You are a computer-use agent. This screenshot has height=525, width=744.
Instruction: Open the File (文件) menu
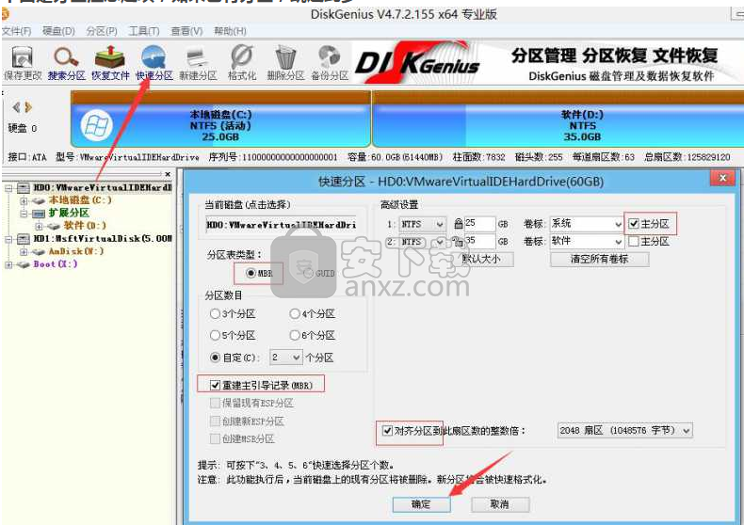tap(17, 31)
